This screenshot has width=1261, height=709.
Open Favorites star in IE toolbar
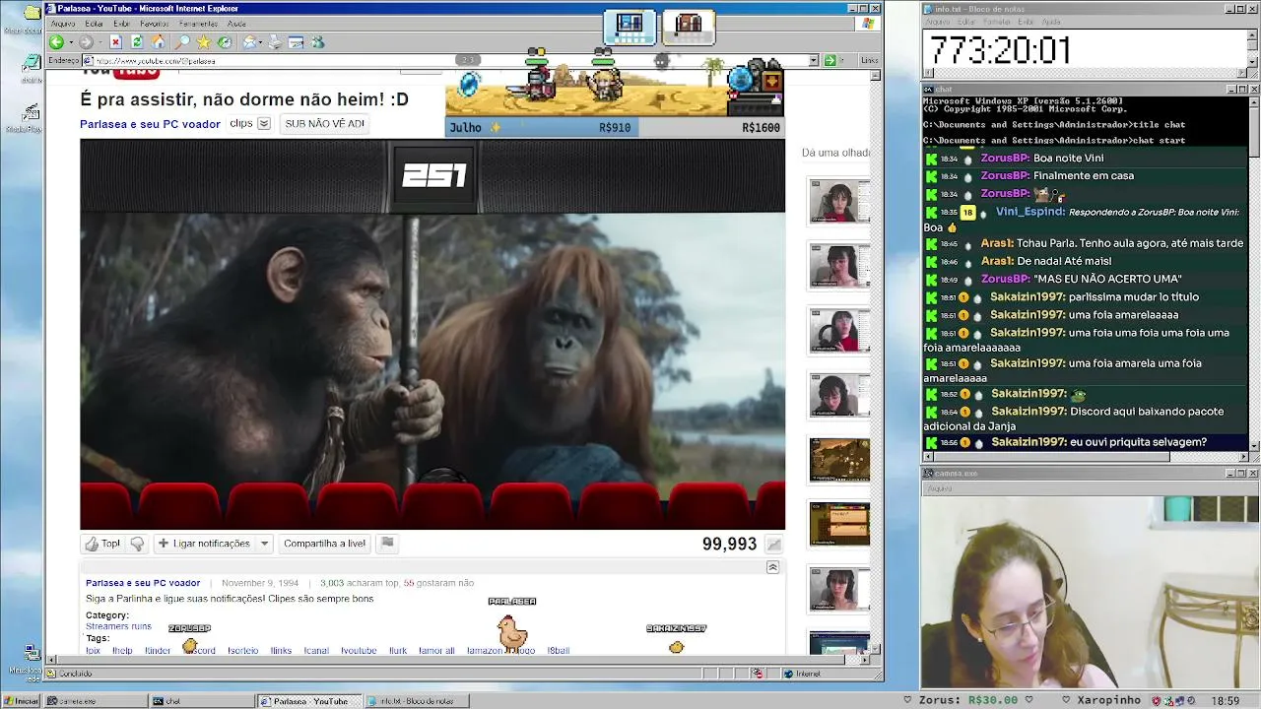click(x=203, y=42)
